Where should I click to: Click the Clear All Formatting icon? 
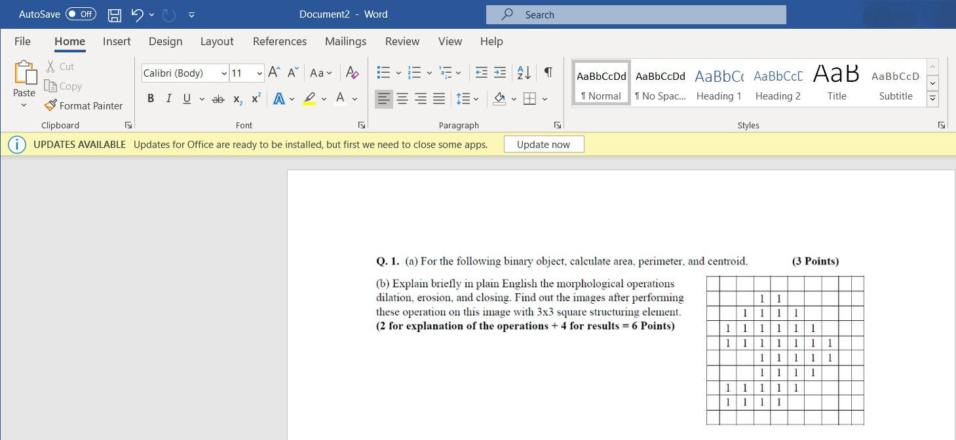coord(353,73)
